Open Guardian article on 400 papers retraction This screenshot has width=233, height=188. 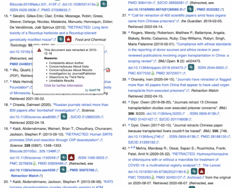click(x=177, y=18)
